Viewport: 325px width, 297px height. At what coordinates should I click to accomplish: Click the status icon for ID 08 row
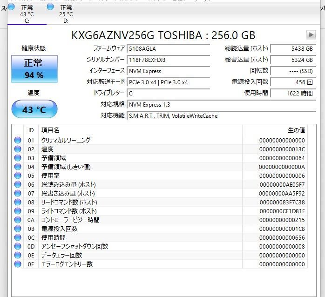(x=18, y=202)
